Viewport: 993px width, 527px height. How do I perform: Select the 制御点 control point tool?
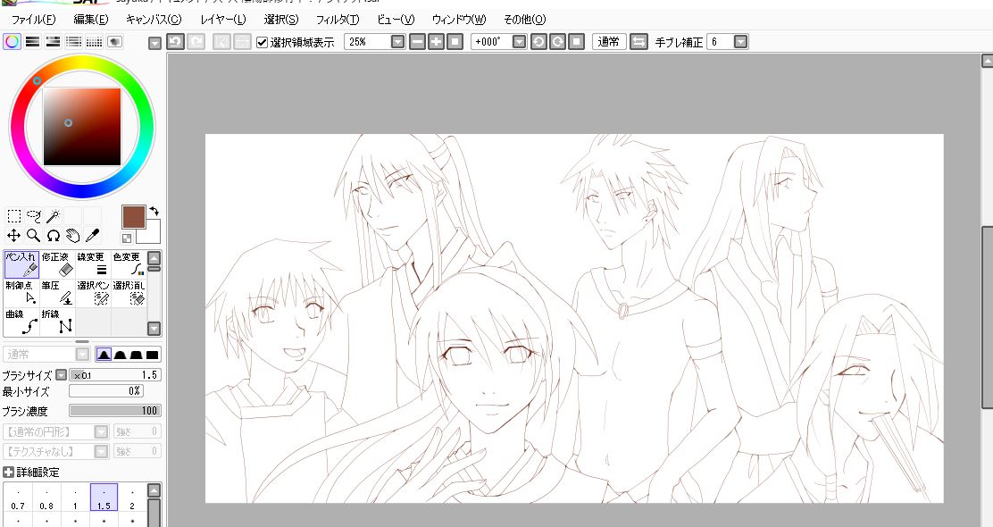pos(21,293)
